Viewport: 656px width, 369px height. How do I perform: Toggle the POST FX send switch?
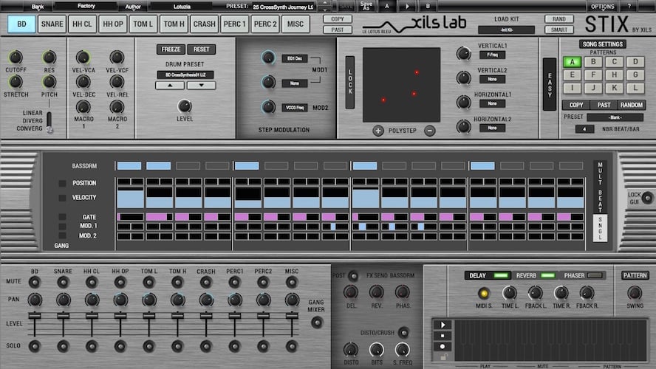coord(354,275)
